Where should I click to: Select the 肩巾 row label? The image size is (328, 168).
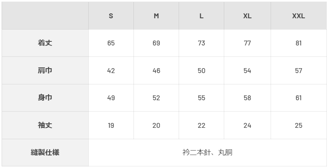[45, 71]
